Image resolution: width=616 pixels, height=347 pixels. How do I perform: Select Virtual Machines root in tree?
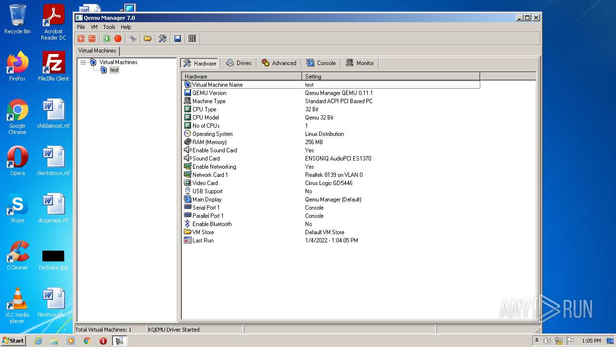click(118, 62)
